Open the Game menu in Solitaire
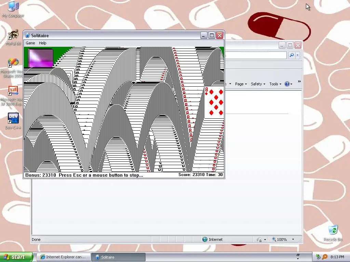This screenshot has width=350, height=262. click(30, 43)
